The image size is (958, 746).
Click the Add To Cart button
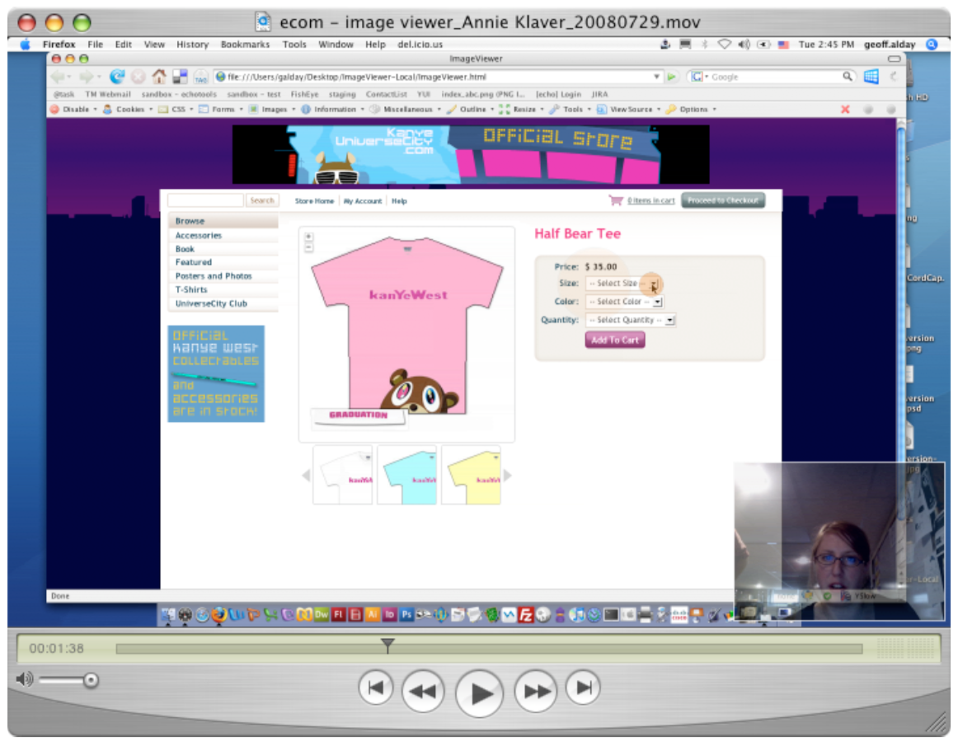click(615, 340)
